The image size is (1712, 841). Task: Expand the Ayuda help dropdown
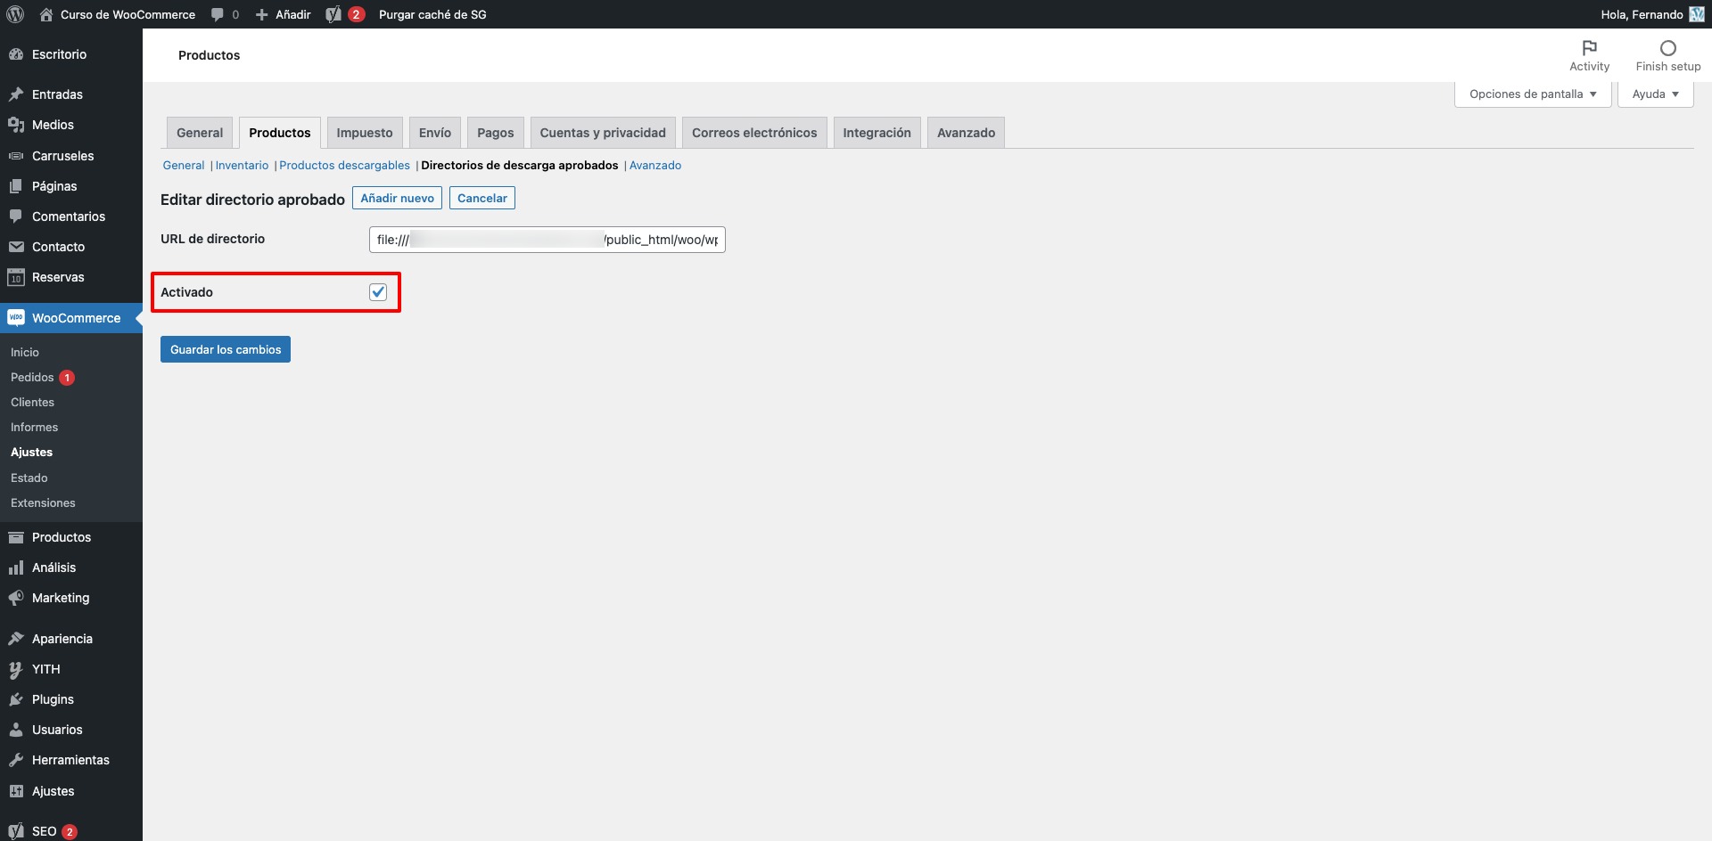point(1655,94)
